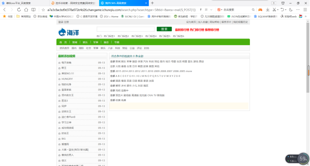Open the last red ranking link
Image resolution: width=310 pixels, height=166 pixels.
[212, 30]
